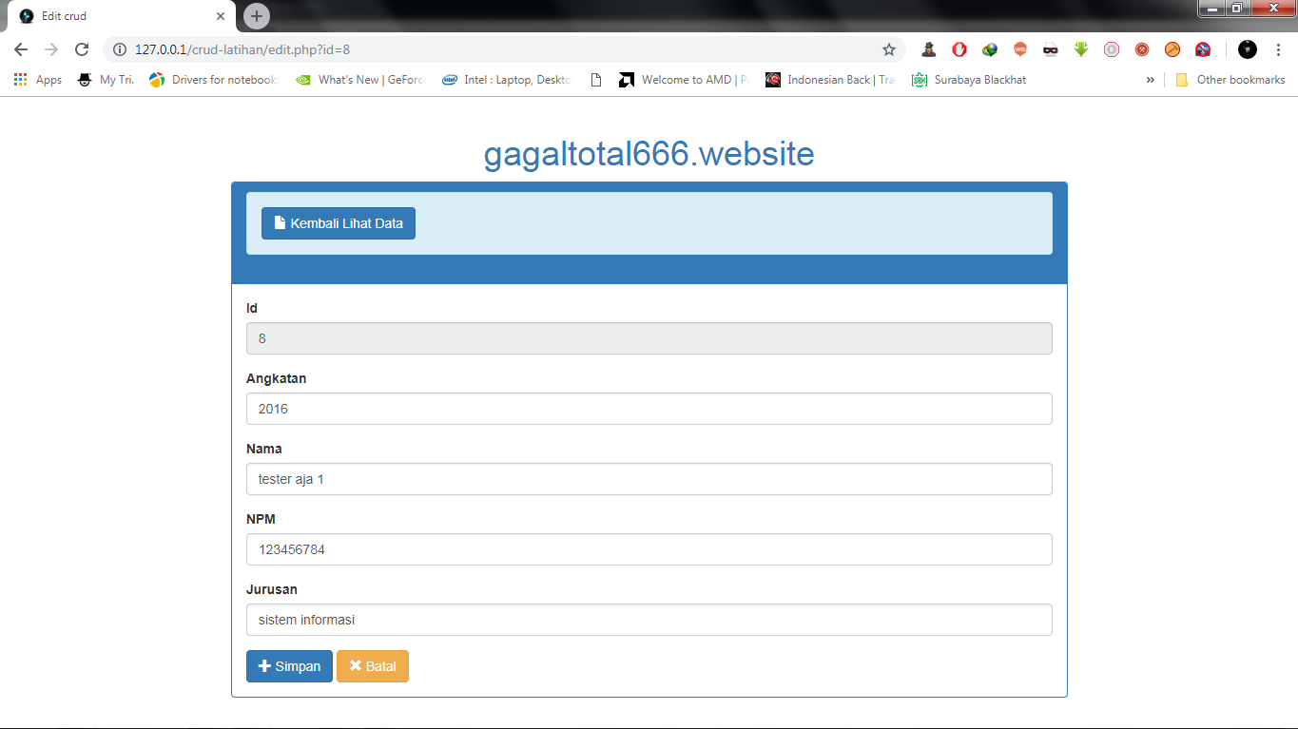Open the spy-with-hat extension icon
This screenshot has height=729, width=1298.
pos(929,49)
